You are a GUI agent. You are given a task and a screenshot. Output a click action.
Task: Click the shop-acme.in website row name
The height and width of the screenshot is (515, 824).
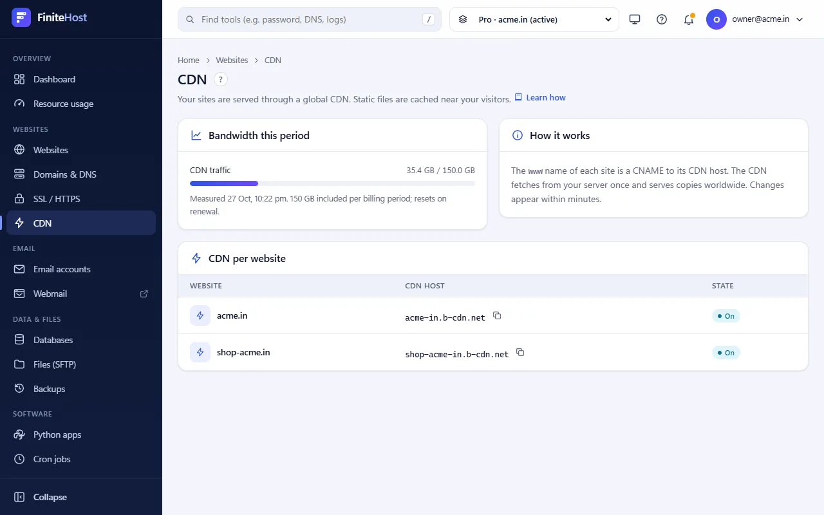(243, 352)
